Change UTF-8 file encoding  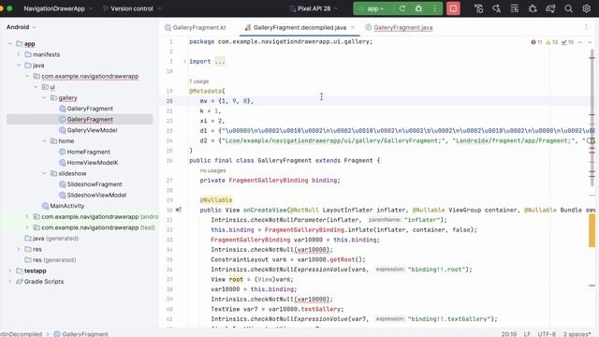pos(547,334)
